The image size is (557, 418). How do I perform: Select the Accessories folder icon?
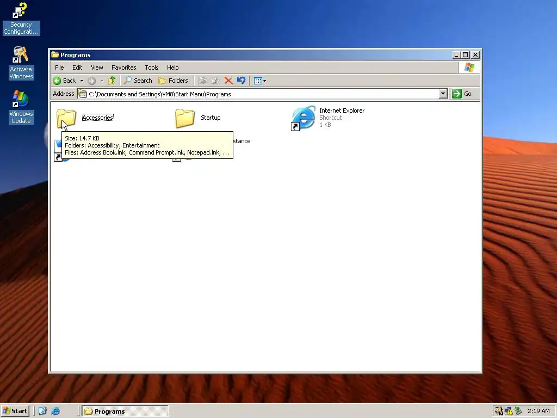tap(66, 118)
